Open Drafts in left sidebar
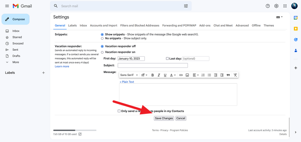301x142 pixels. 16,56
